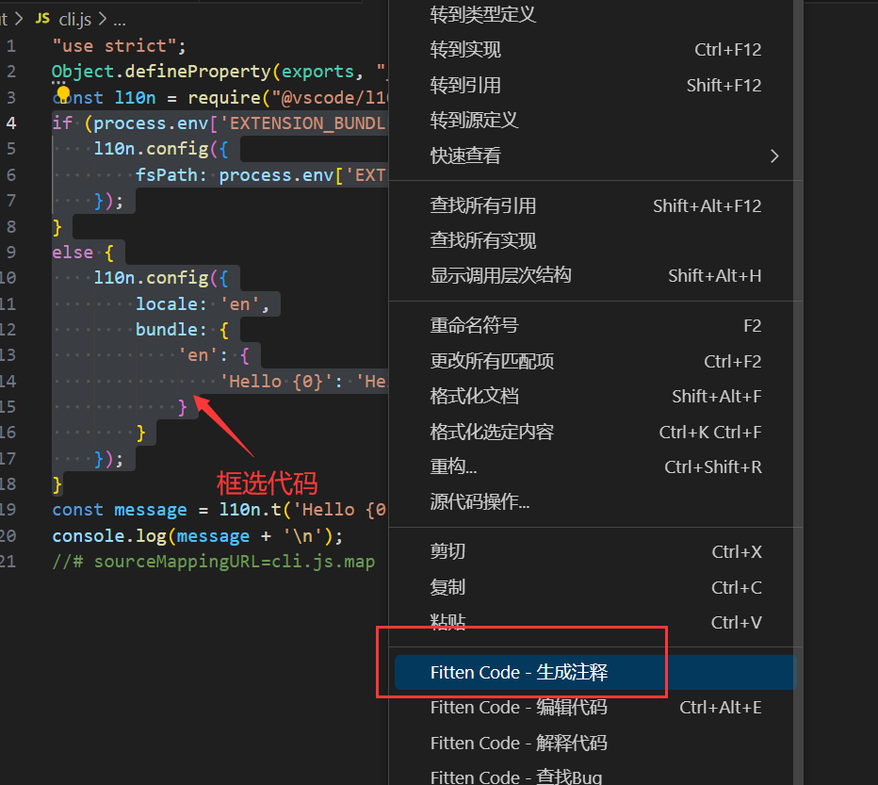Select Fitten Code - 查找Bug

tap(595, 776)
